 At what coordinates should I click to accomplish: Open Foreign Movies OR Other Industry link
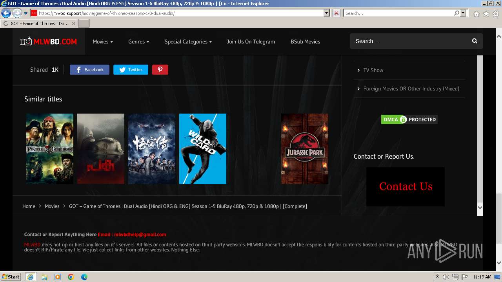[x=411, y=89]
